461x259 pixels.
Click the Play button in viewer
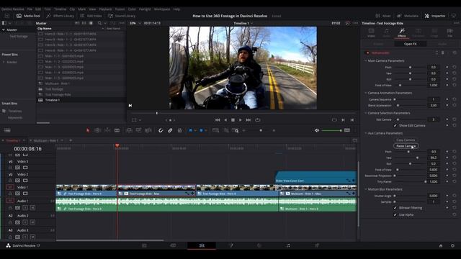(x=240, y=120)
